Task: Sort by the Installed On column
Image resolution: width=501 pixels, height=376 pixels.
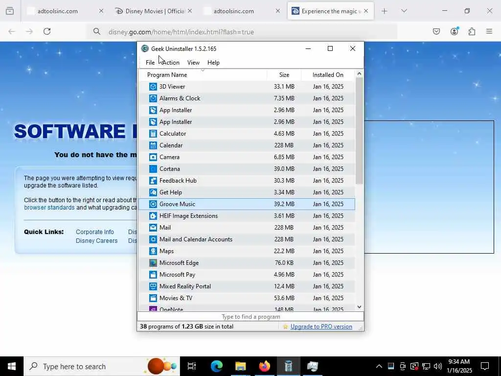Action: (328, 75)
